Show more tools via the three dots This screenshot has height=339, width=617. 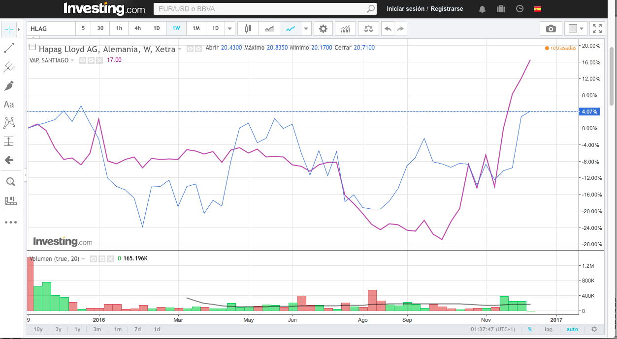tap(10, 222)
